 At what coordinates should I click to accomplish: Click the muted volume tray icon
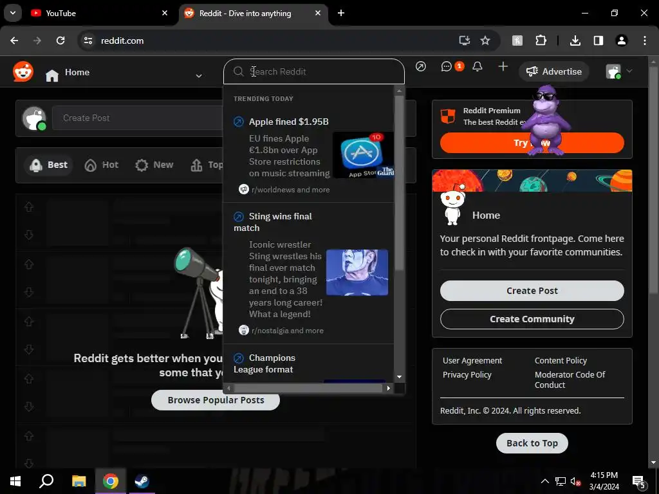(576, 481)
